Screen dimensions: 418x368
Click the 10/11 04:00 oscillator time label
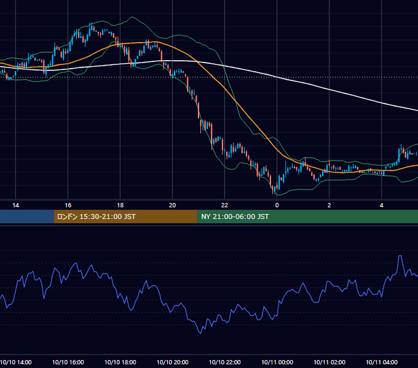point(382,362)
